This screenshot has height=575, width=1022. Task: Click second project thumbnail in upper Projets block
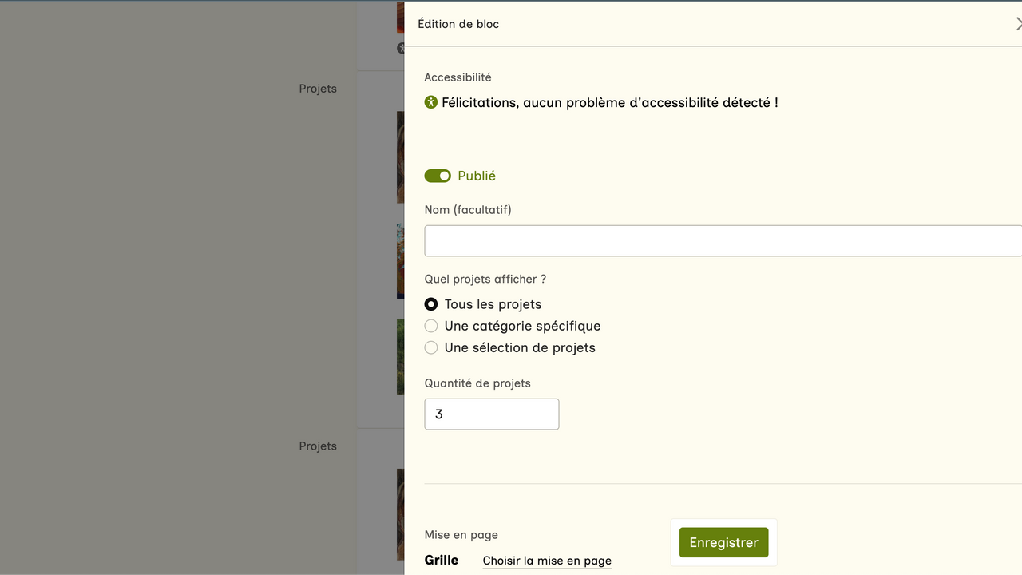400,261
